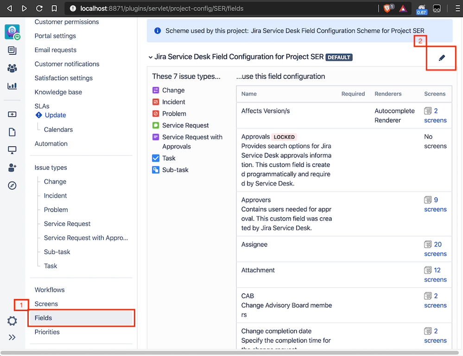Open Customer channels monitor icon
Image resolution: width=463 pixels, height=356 pixels.
tap(12, 150)
